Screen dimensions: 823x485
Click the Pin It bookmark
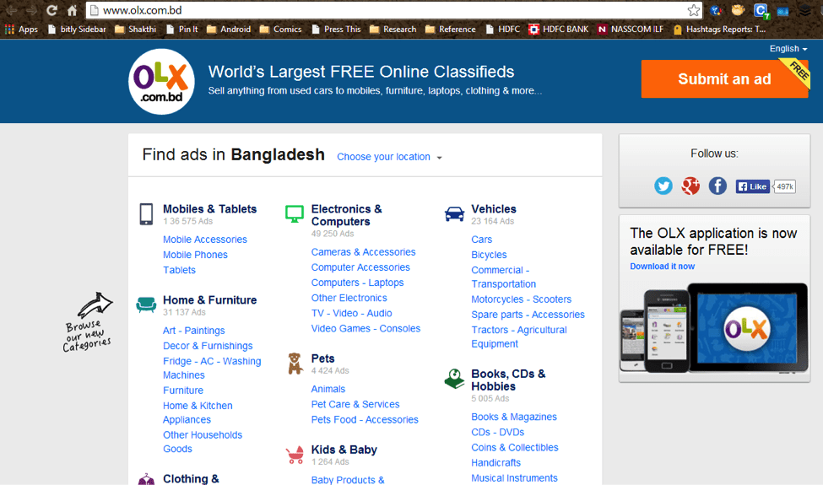[181, 30]
